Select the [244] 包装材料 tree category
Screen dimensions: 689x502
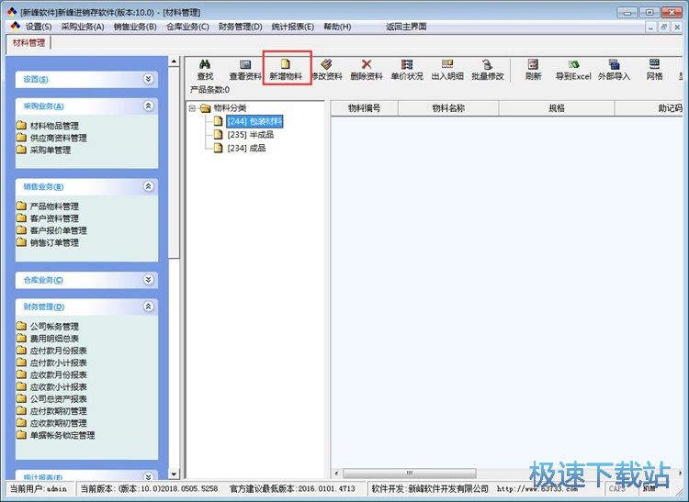pyautogui.click(x=254, y=121)
